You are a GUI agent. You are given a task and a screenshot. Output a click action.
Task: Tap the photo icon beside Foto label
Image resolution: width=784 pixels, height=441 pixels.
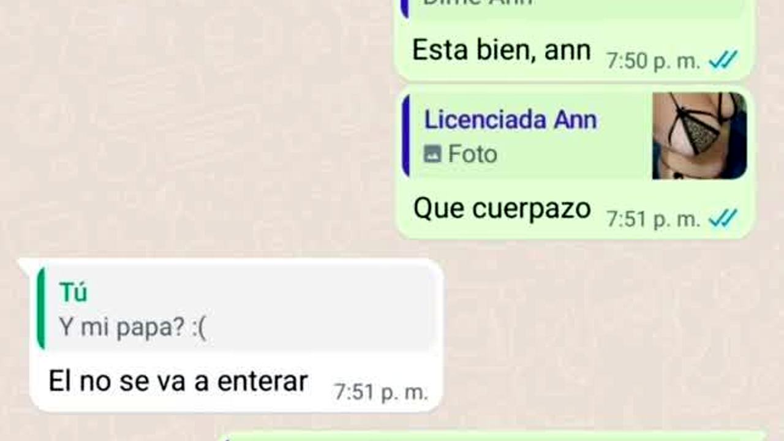[432, 154]
